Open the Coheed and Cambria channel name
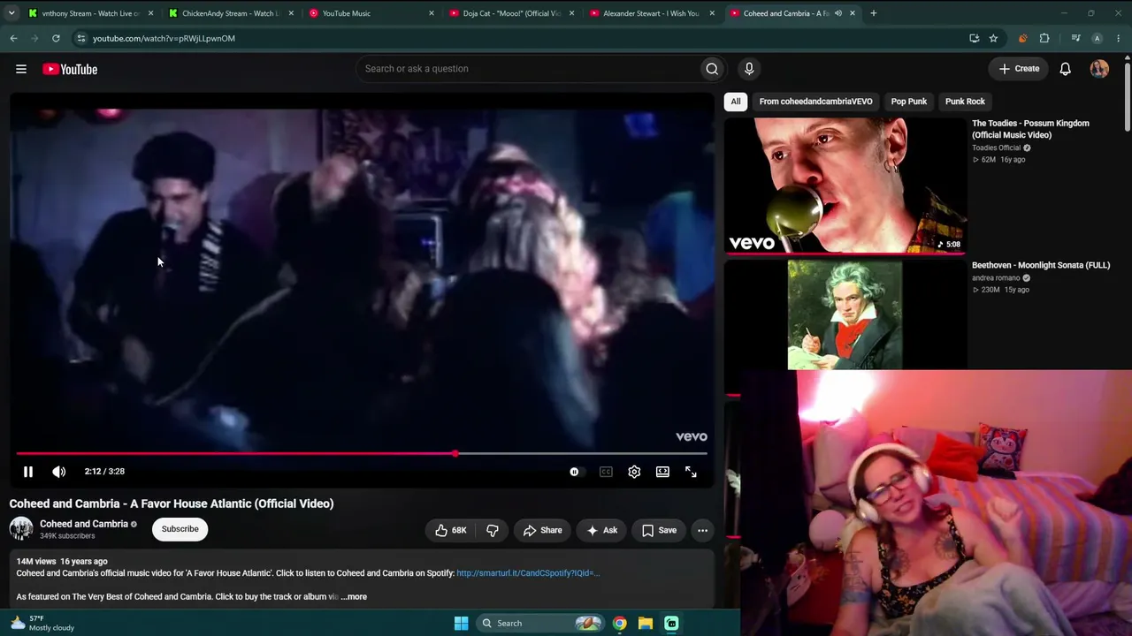 pyautogui.click(x=84, y=524)
